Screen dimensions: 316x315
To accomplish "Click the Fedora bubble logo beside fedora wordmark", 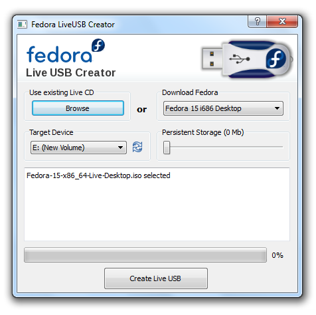I will click(98, 45).
